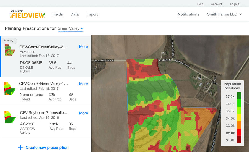Select the CFV-Soybean-GreenValley prescription thumbnail
249x152 pixels.
click(10, 117)
